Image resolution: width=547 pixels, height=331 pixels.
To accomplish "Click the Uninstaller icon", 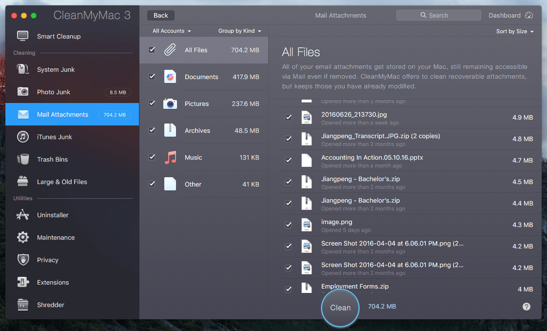I will (x=23, y=215).
